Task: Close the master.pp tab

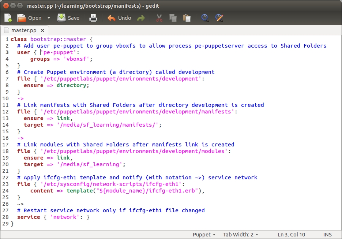Action: coord(42,30)
